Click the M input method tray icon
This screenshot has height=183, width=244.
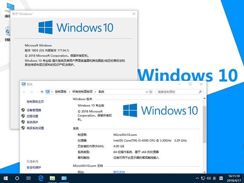pyautogui.click(x=221, y=178)
